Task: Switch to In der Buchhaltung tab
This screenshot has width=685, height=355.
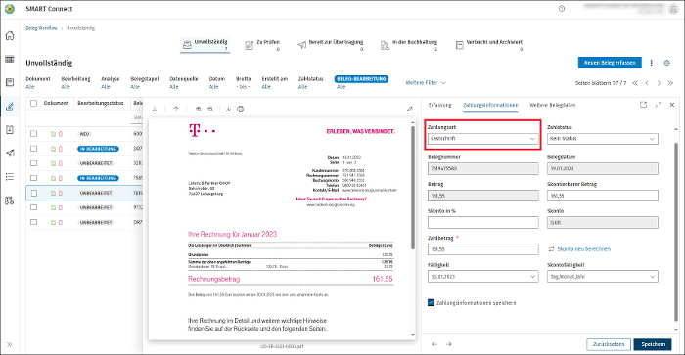Action: pyautogui.click(x=409, y=45)
